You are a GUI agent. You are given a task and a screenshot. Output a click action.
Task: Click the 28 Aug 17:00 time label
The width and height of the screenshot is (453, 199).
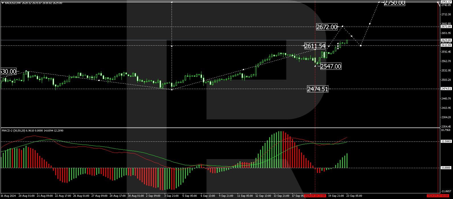click(118, 196)
